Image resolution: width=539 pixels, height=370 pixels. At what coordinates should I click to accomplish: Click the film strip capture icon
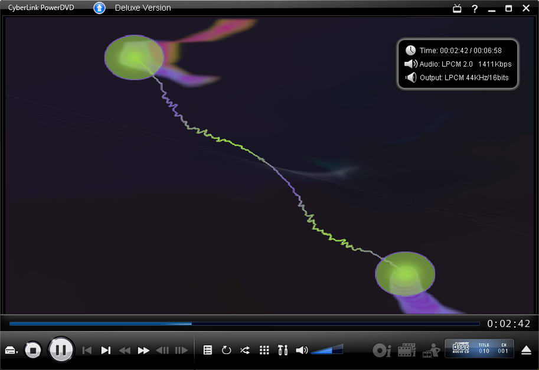coord(407,350)
